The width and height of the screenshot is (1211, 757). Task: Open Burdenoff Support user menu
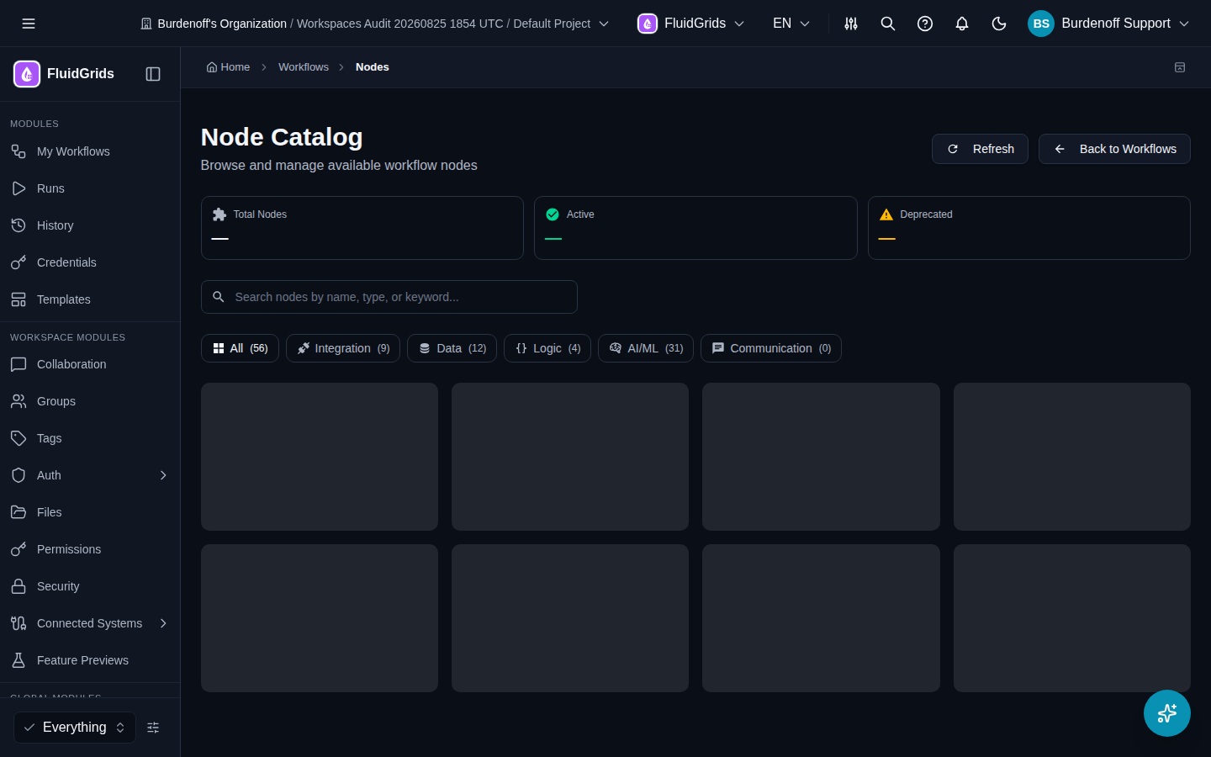[x=1108, y=24]
